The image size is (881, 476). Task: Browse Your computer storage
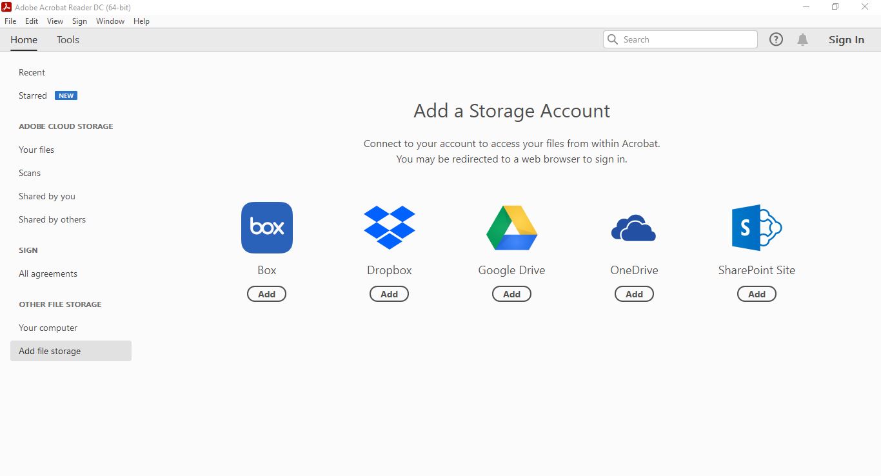click(x=48, y=328)
